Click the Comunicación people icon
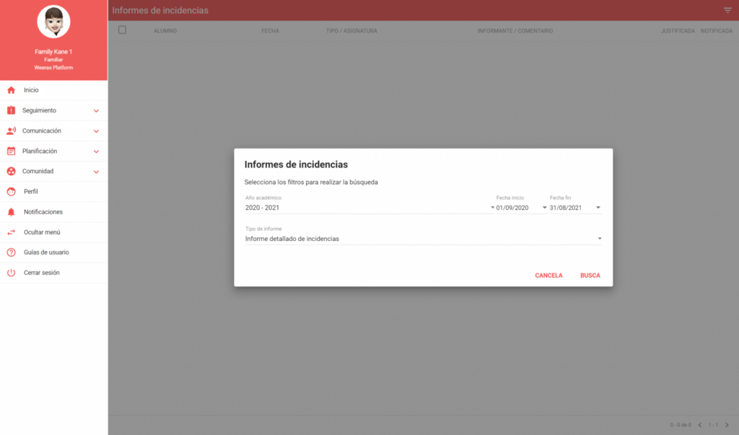The width and height of the screenshot is (739, 435). click(11, 131)
